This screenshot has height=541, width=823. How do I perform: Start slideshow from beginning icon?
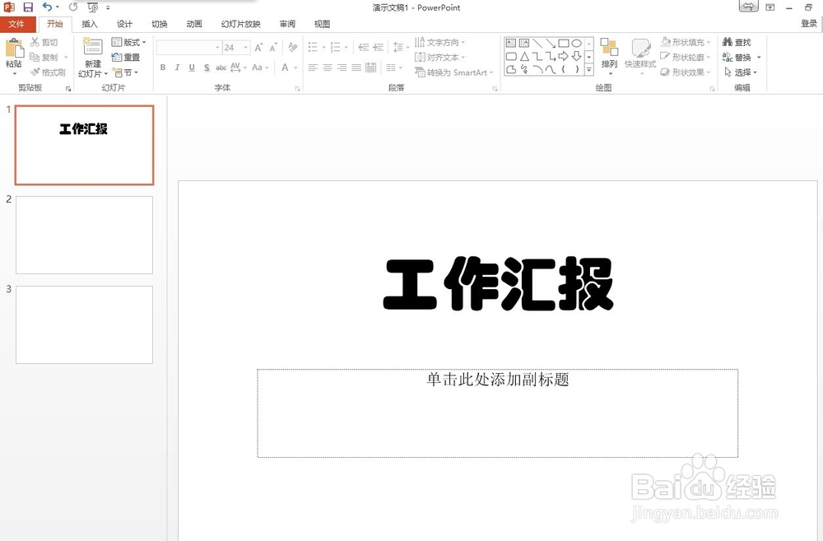(x=92, y=7)
